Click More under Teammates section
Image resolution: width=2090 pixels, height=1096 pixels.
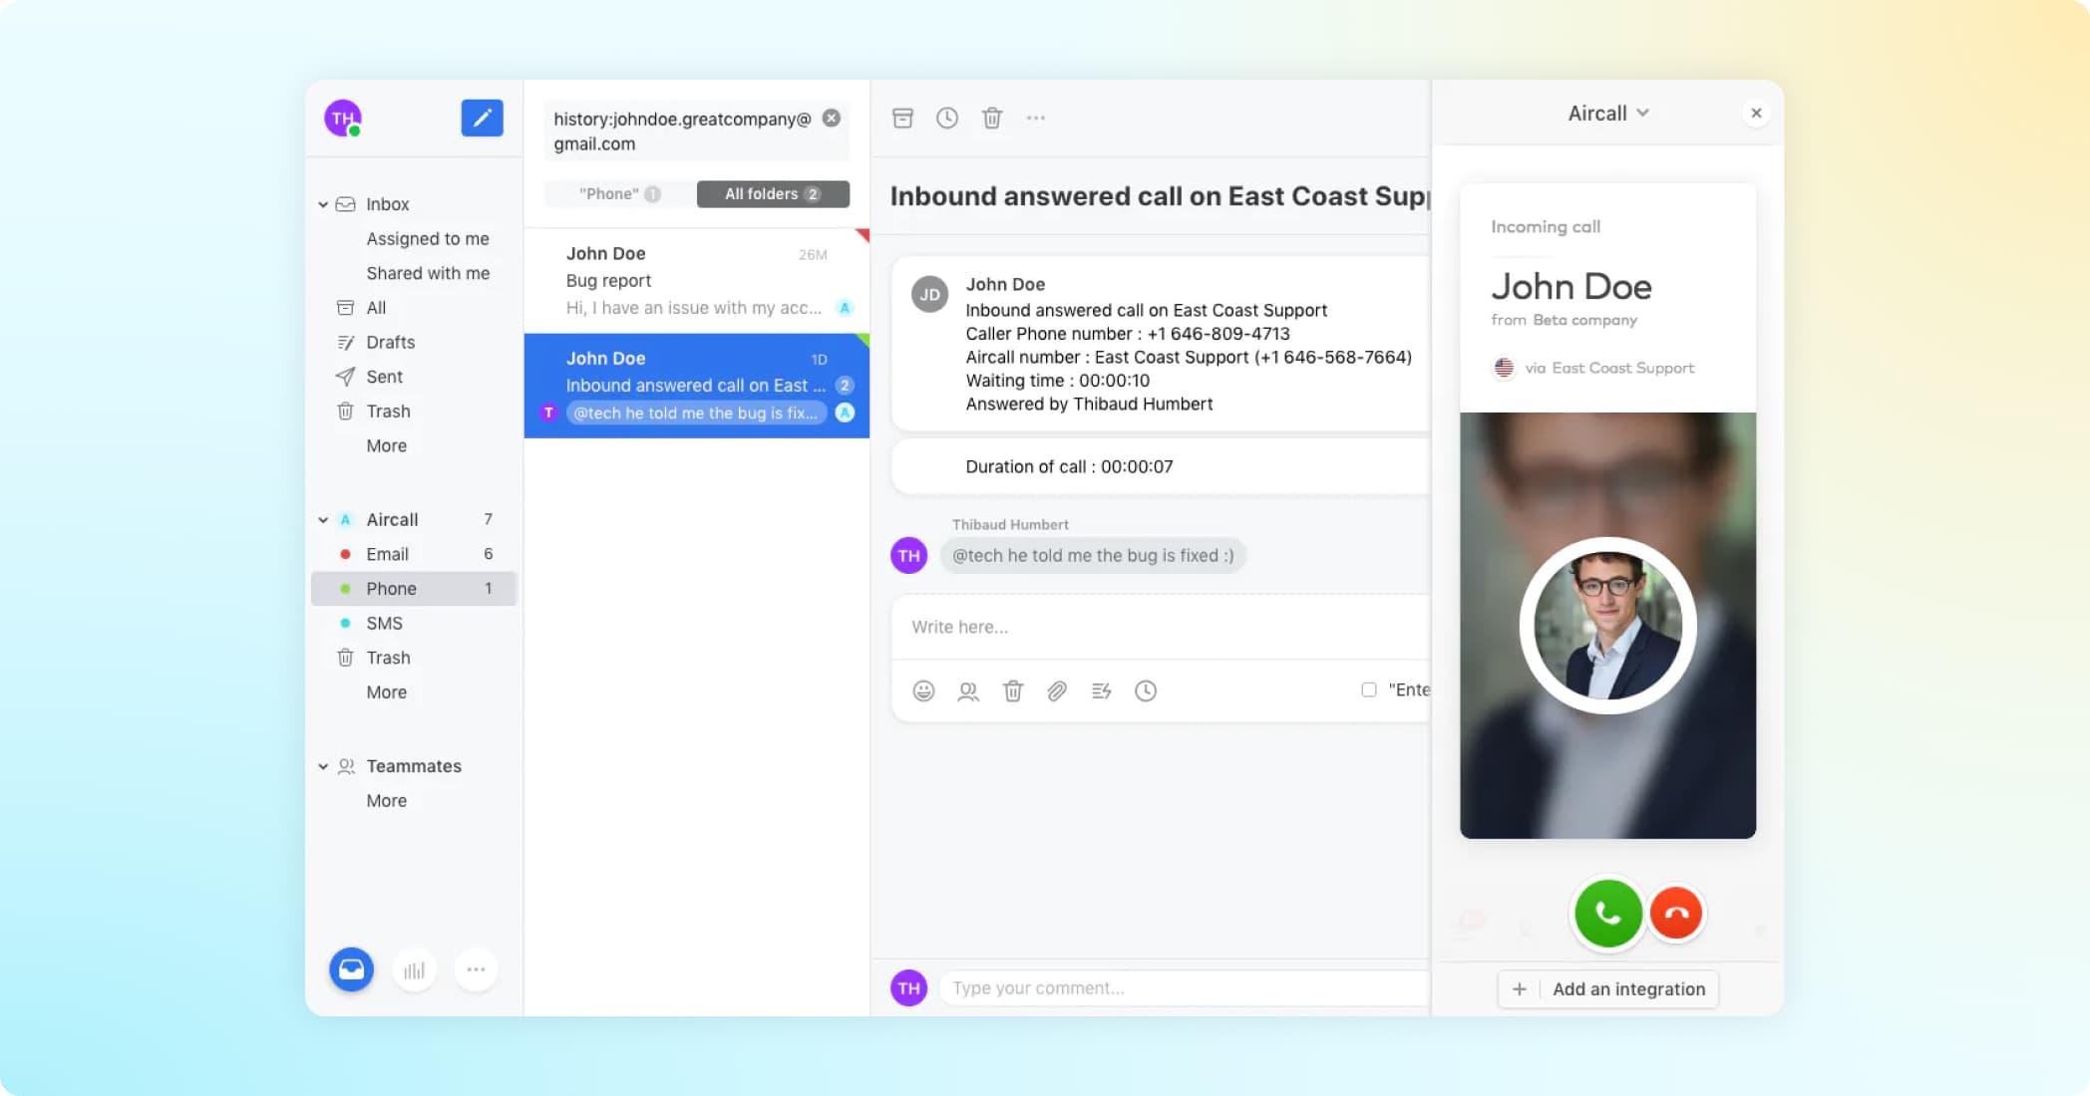[x=386, y=800]
